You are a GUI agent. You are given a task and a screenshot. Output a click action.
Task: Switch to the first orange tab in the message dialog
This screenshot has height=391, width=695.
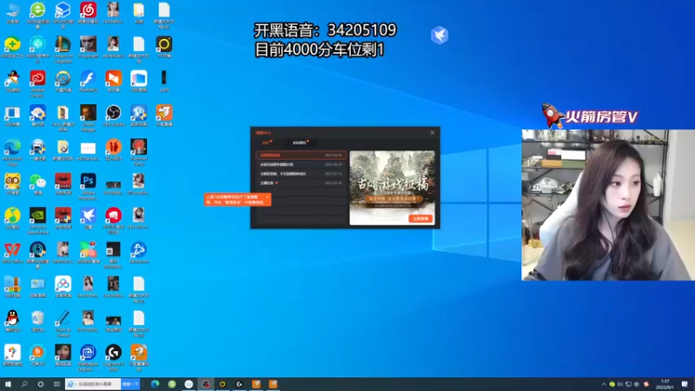pyautogui.click(x=267, y=142)
